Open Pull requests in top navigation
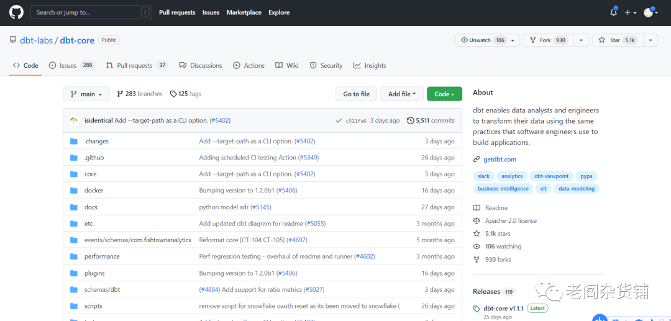Screen dimensions: 671x321 pyautogui.click(x=177, y=12)
